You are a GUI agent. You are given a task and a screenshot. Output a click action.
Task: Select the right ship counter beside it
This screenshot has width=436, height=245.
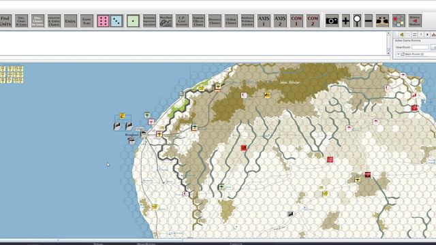pyautogui.click(x=129, y=126)
